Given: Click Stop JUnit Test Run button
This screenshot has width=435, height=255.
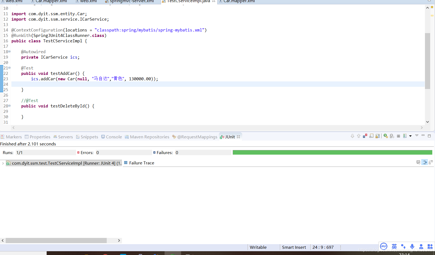Looking at the screenshot, I should (398, 136).
